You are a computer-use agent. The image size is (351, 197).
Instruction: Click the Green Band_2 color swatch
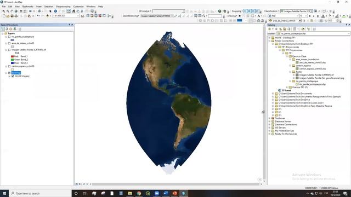click(12, 60)
